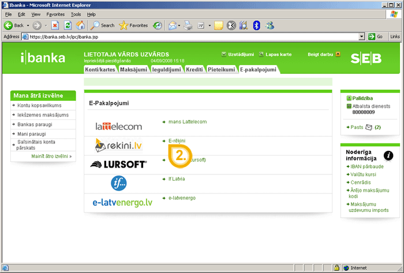Click the Messenger people icon
Screen dimensions: 404x273
click(x=270, y=25)
